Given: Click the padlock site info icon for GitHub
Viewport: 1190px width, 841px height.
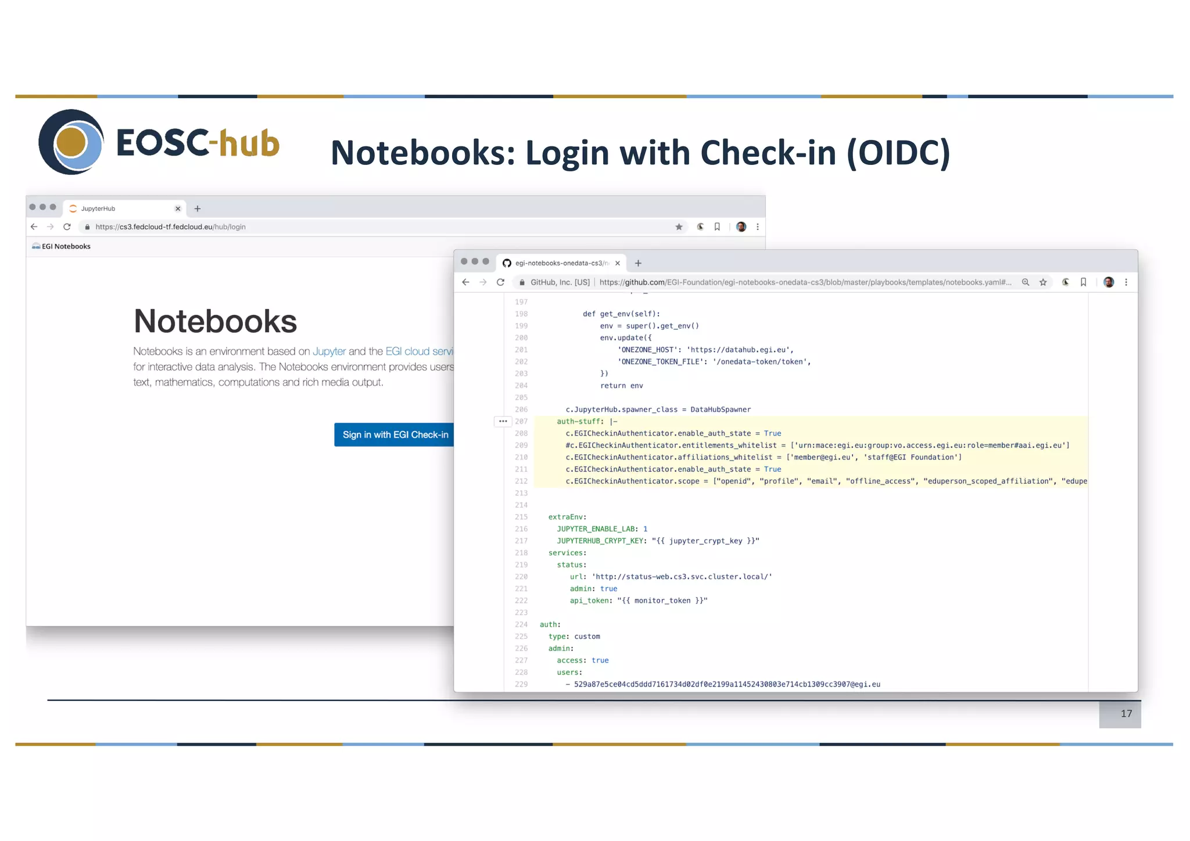Looking at the screenshot, I should coord(522,282).
